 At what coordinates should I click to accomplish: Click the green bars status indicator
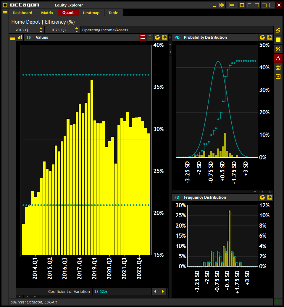tap(278, 302)
